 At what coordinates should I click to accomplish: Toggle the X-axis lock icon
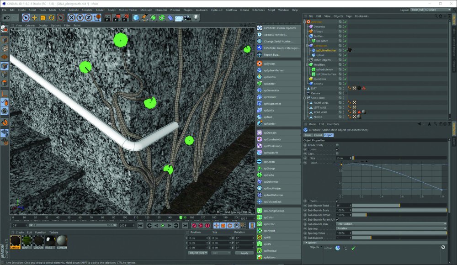pos(71,18)
